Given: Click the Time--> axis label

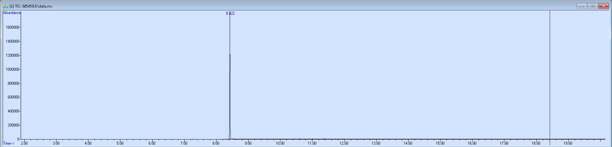Looking at the screenshot, I should (x=9, y=143).
